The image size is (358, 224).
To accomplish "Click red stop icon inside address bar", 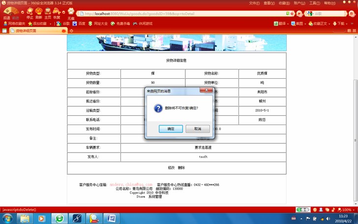I will pyautogui.click(x=292, y=14).
